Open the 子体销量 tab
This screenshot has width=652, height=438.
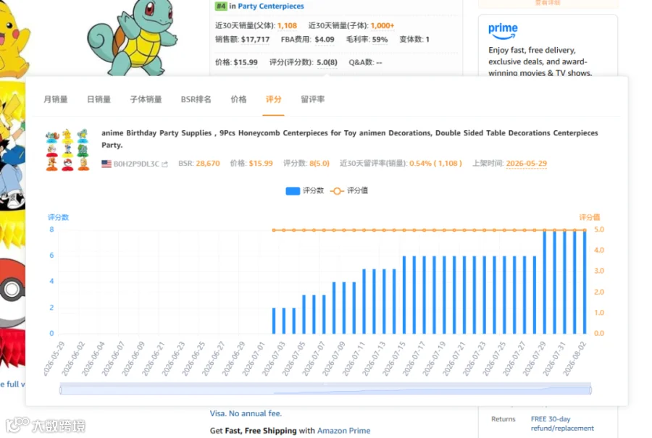146,99
